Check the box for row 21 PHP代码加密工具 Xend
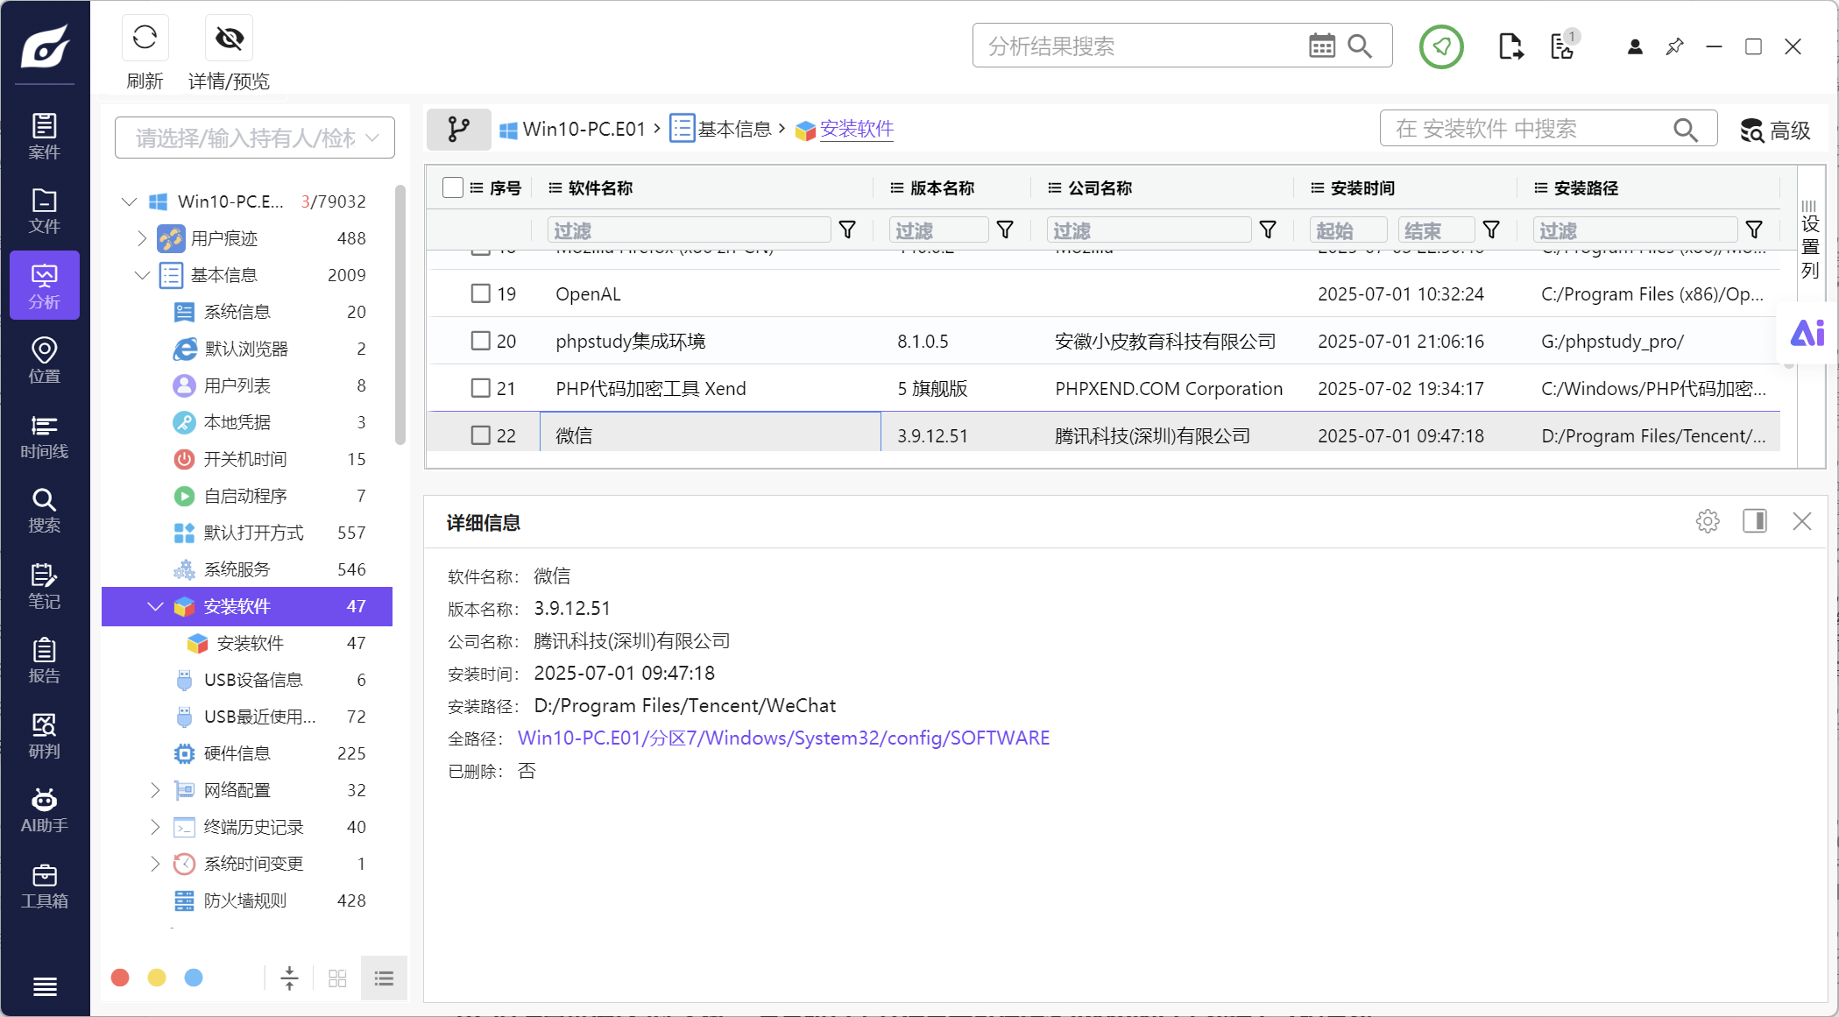The height and width of the screenshot is (1017, 1839). [481, 388]
